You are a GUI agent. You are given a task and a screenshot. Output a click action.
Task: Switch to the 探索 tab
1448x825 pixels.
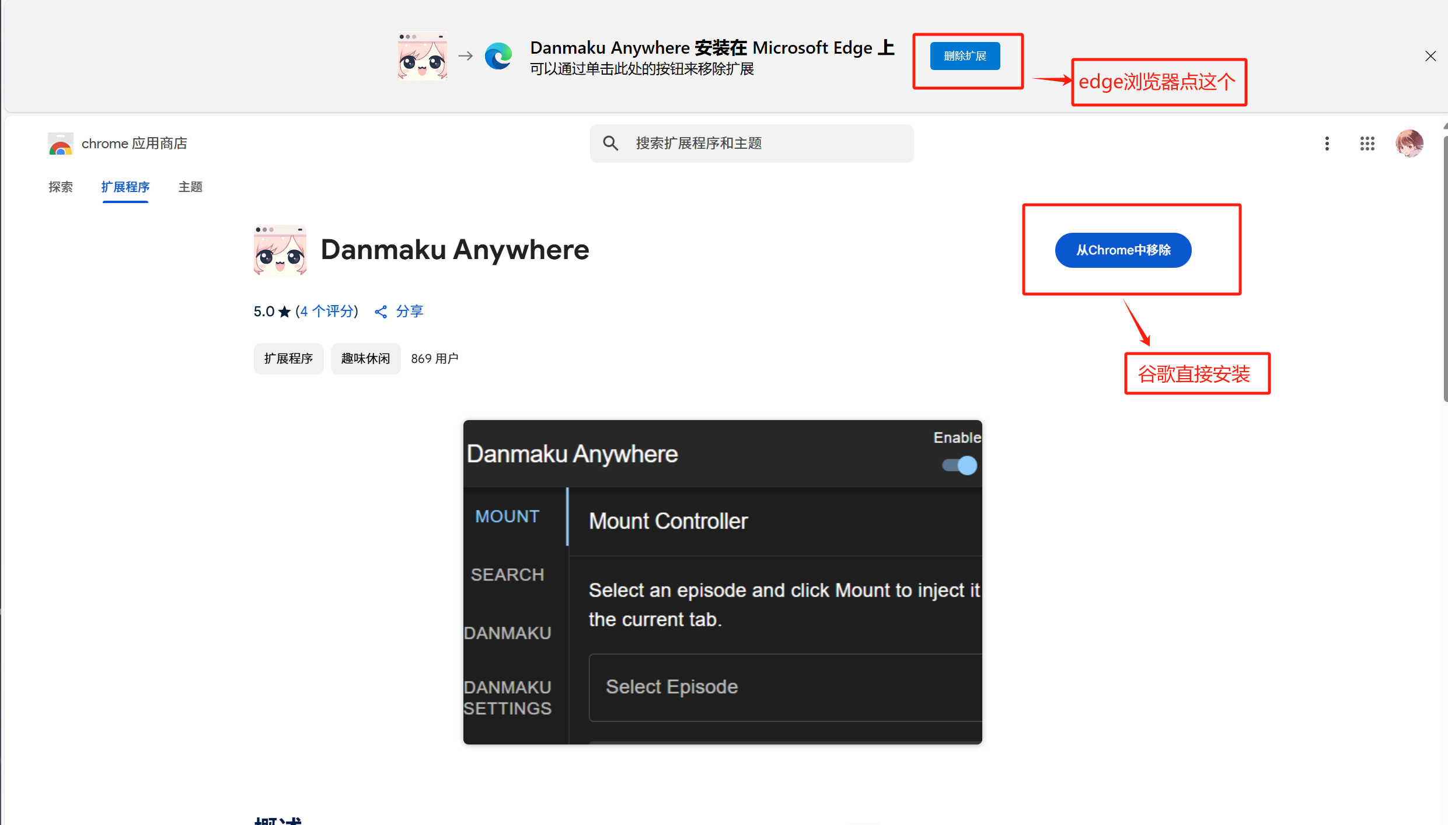(61, 187)
